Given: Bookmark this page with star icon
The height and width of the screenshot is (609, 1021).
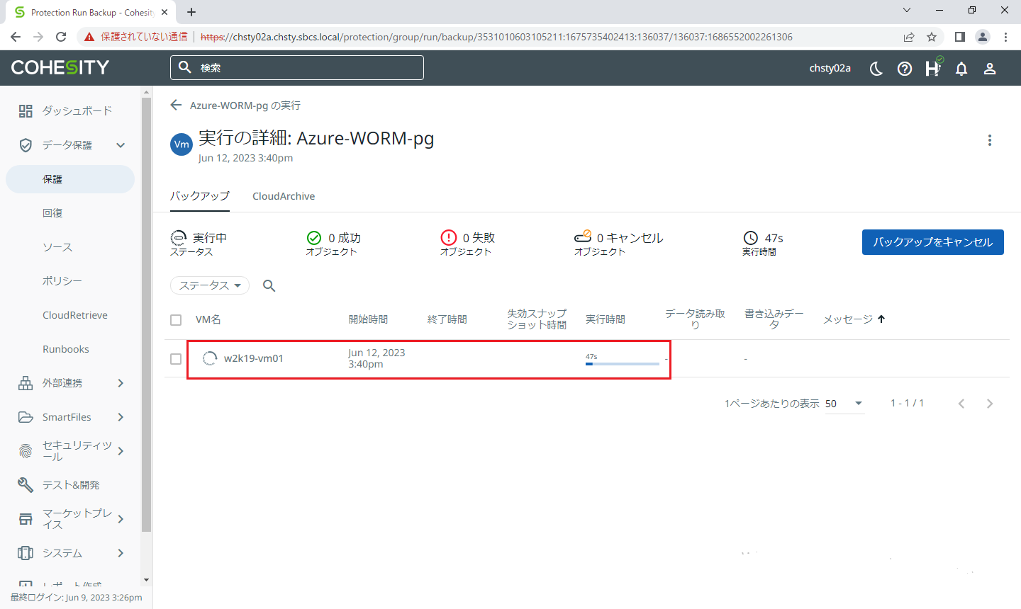Looking at the screenshot, I should (x=932, y=37).
